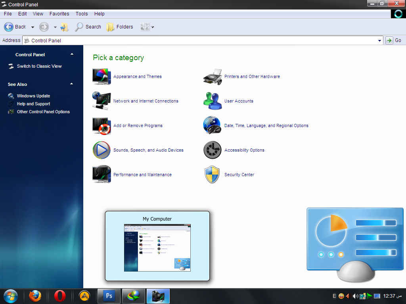Open the Start orb button
Viewport: 406px width, 304px height.
pos(11,296)
